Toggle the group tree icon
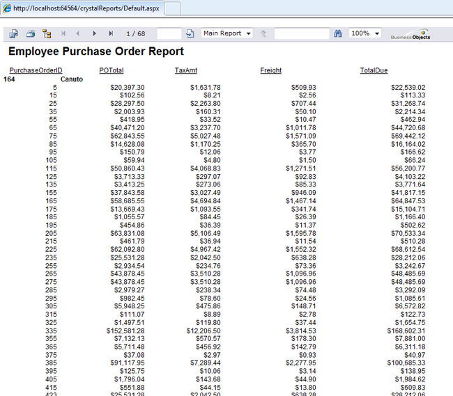Screen dimensions: 453x396 [47, 33]
